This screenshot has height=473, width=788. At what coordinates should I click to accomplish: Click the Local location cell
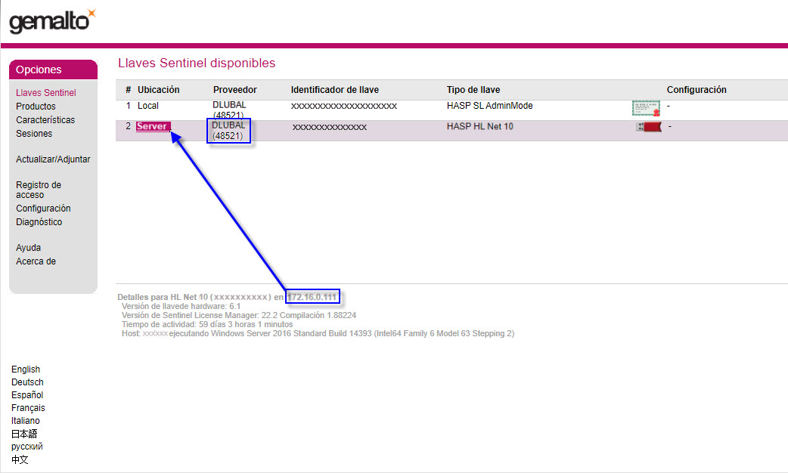147,106
